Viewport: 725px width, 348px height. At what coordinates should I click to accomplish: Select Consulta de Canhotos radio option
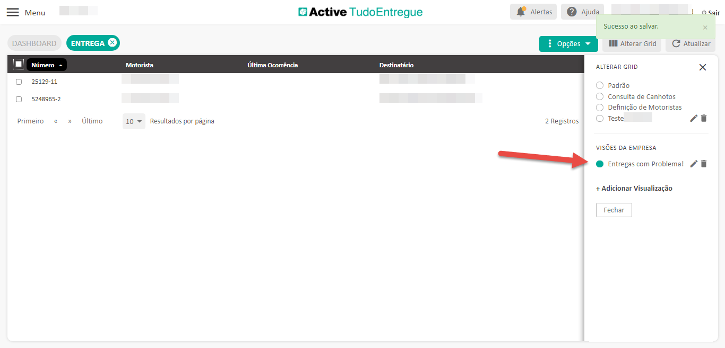click(600, 96)
